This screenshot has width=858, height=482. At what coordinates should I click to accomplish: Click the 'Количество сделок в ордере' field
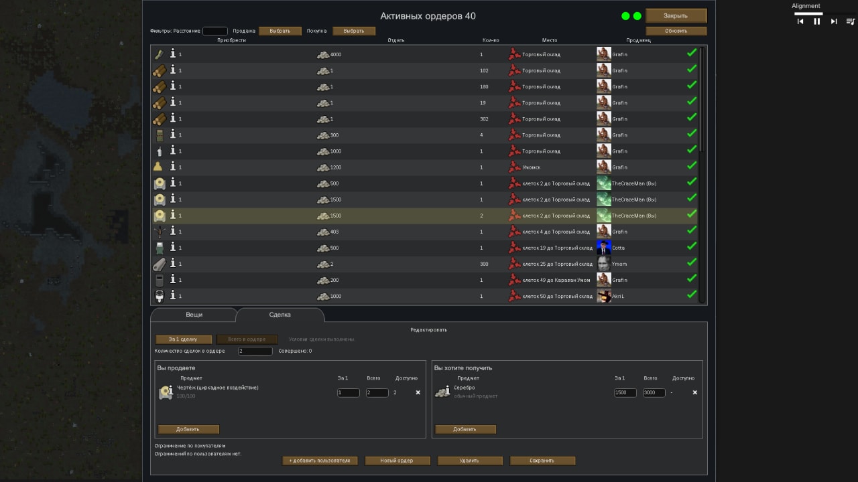coord(255,351)
